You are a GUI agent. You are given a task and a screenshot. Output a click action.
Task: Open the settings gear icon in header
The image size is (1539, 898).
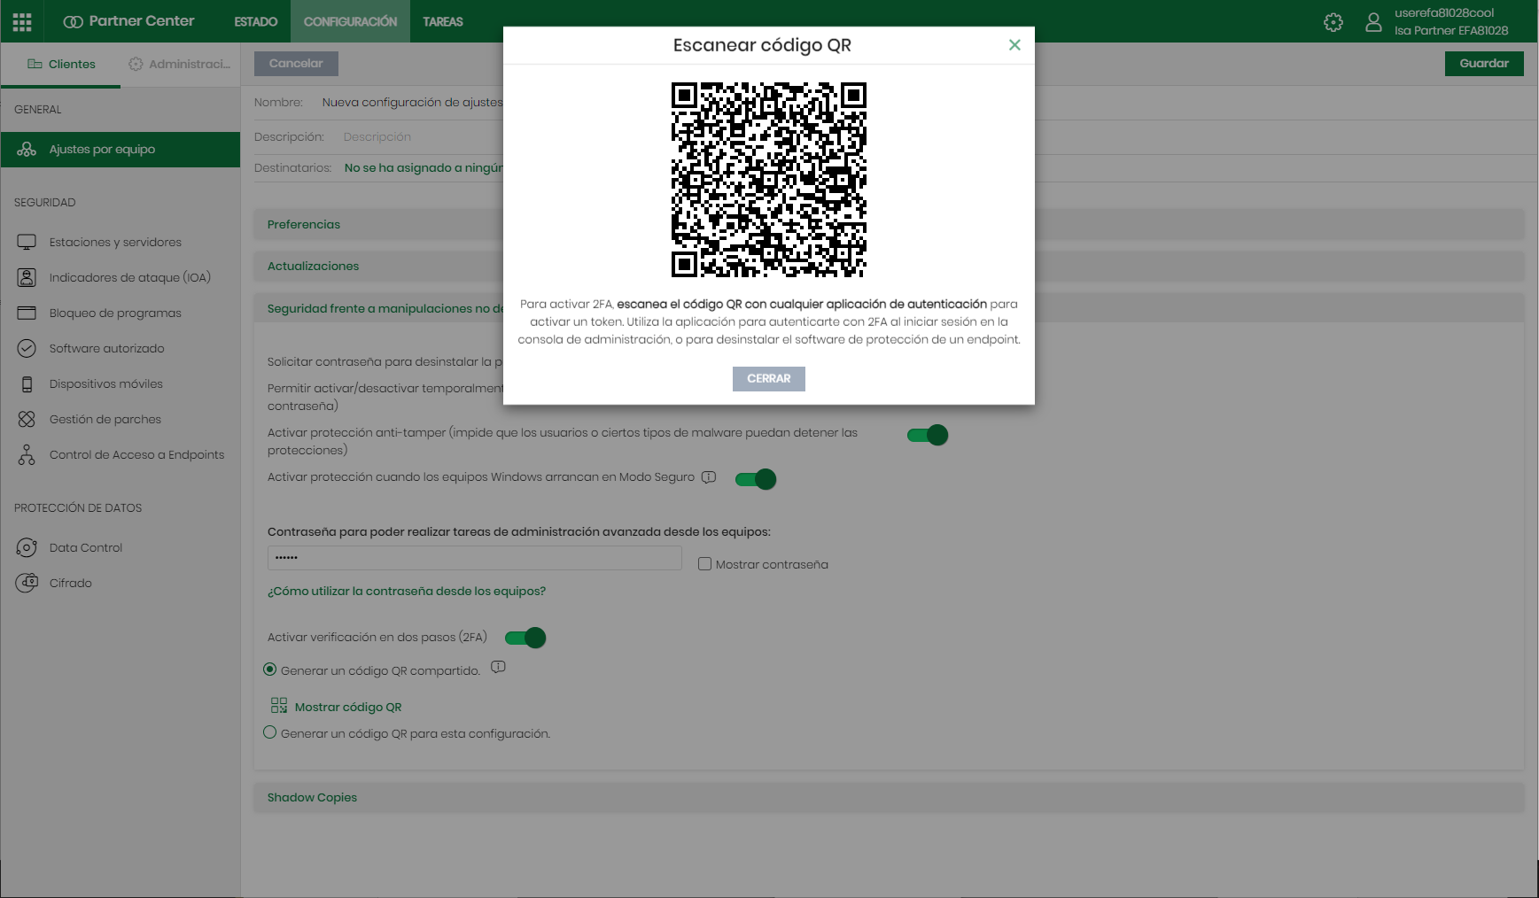[1333, 22]
